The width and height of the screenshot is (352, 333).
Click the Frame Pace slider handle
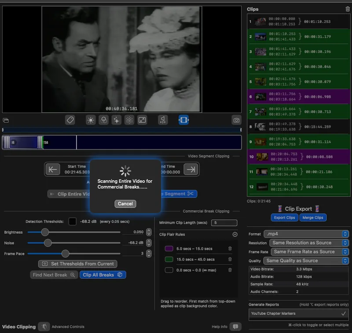point(65,254)
